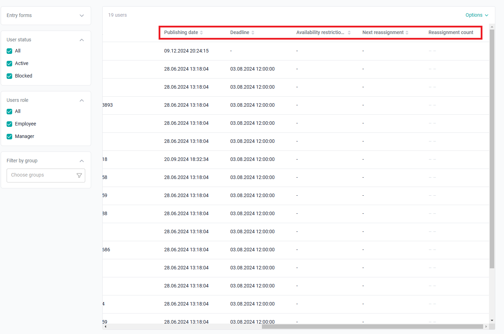Click Publishing date header label
This screenshot has height=334, width=504.
[181, 32]
